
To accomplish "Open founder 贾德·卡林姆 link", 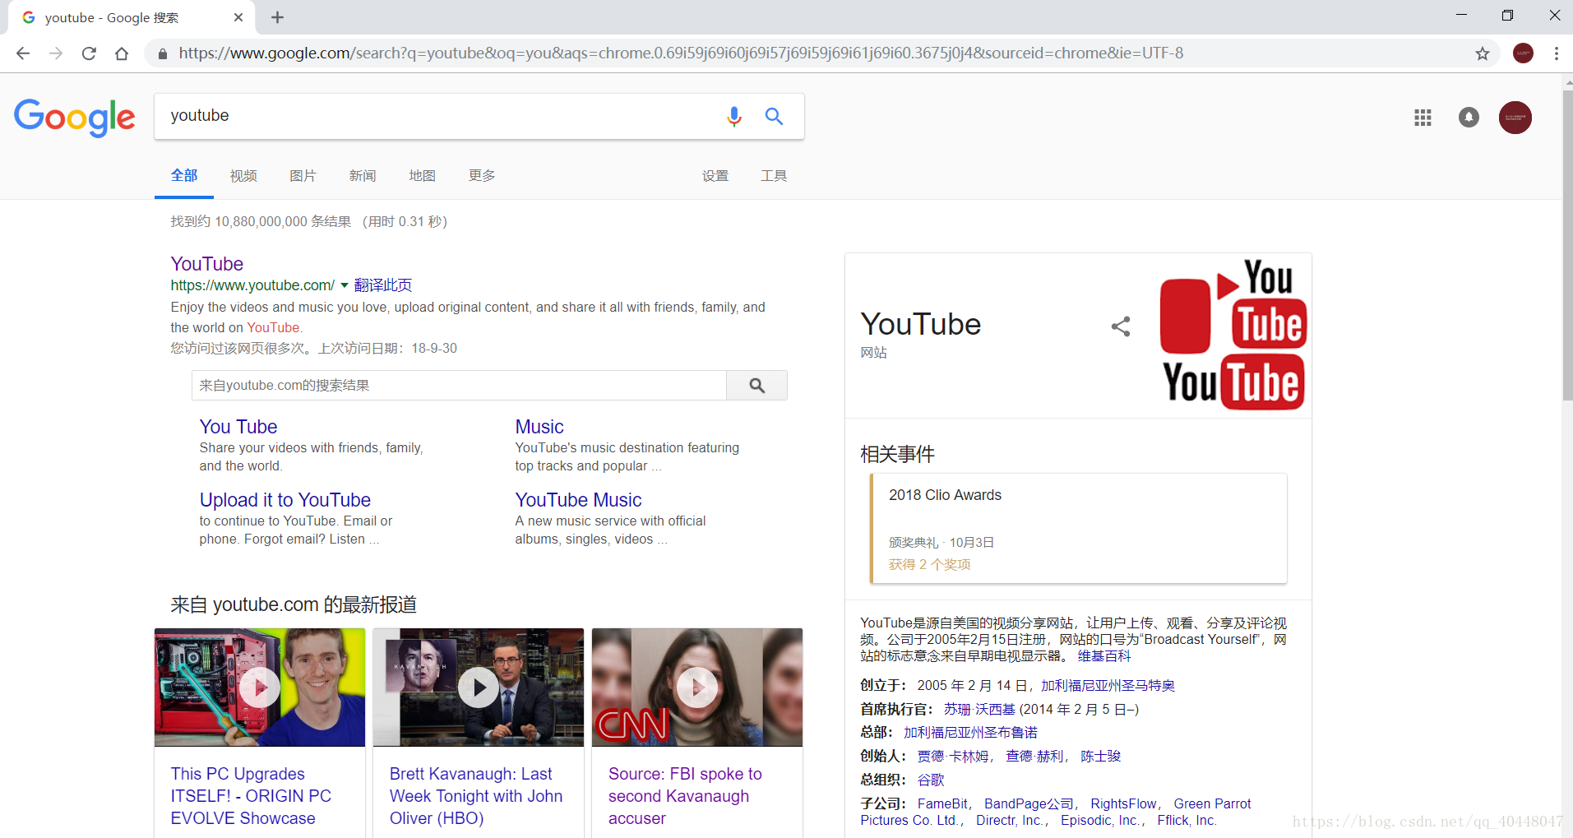I will 953,757.
